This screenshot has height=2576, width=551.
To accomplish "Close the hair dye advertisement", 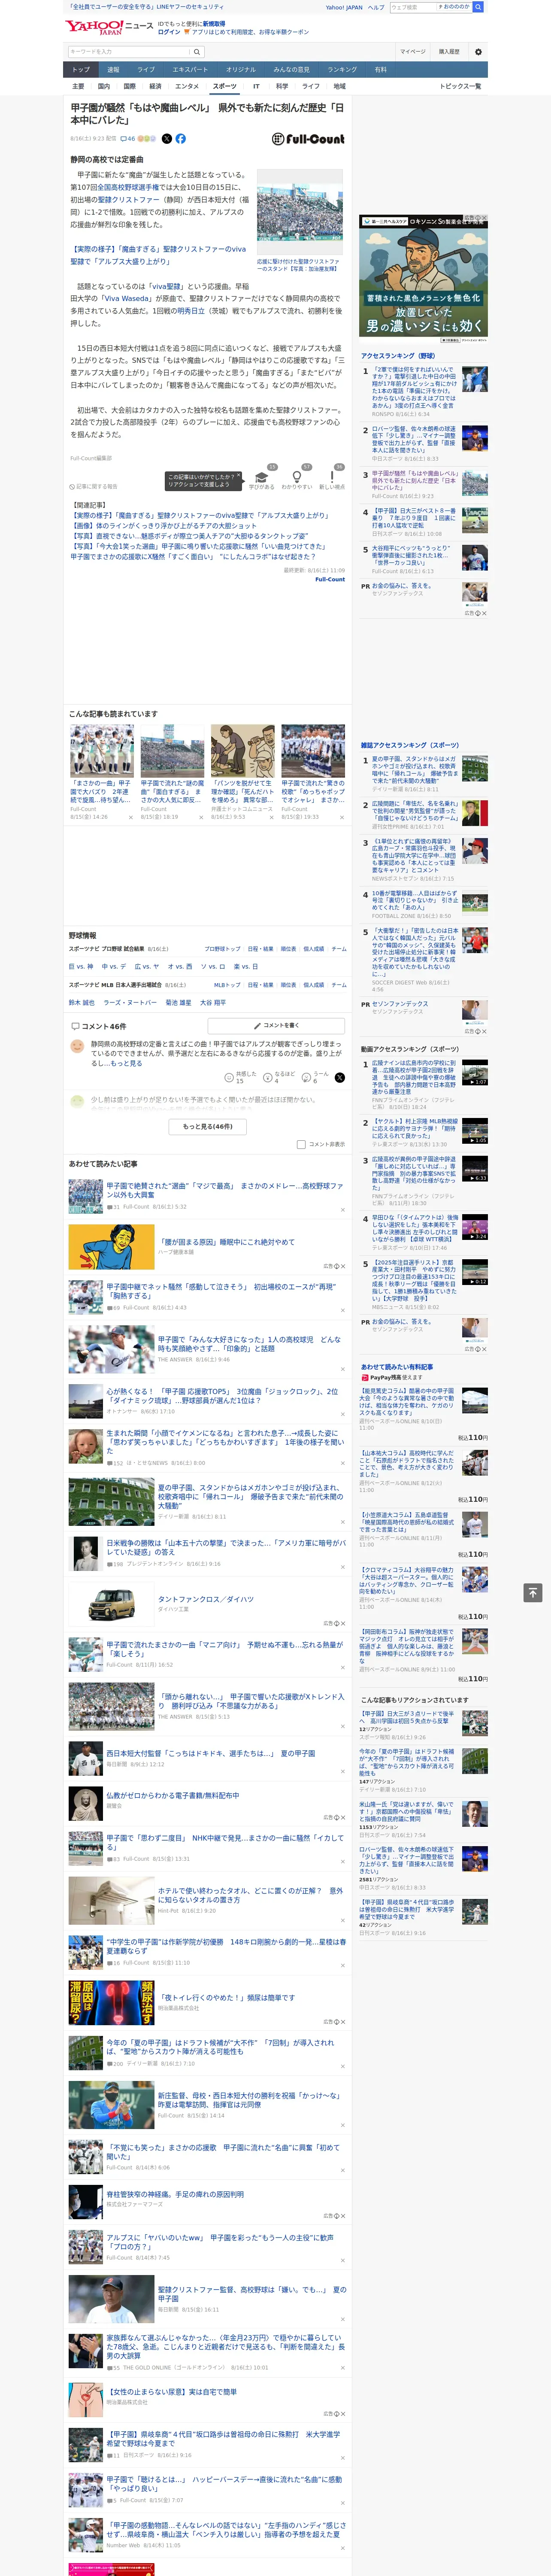I will pos(484,218).
